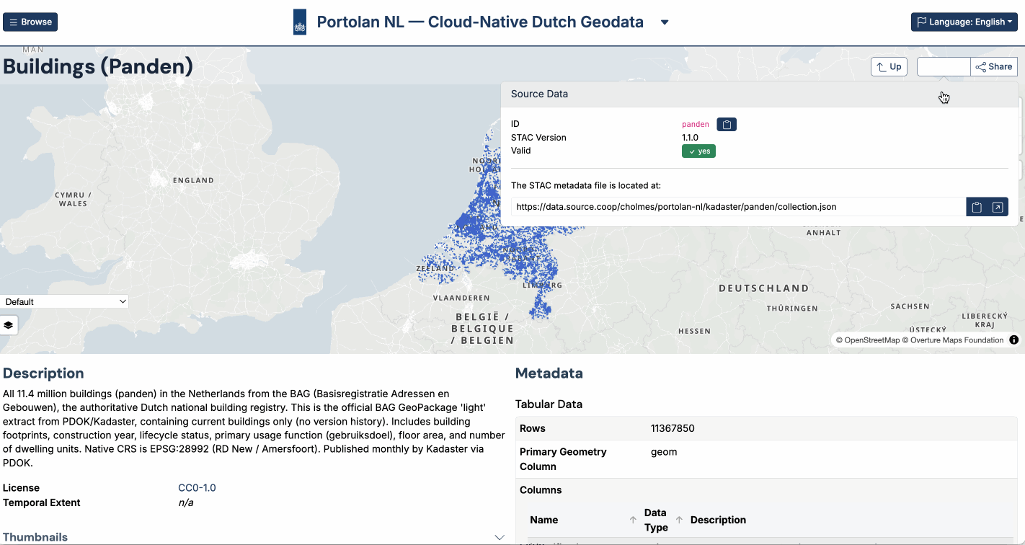Click the STAC version 1.1.0 value
This screenshot has width=1025, height=545.
(690, 138)
